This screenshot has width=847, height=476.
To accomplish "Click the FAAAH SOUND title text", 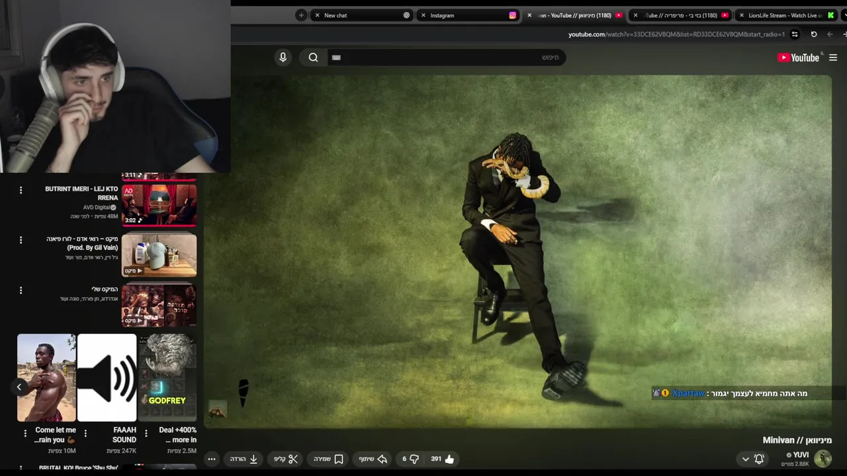I will click(124, 435).
